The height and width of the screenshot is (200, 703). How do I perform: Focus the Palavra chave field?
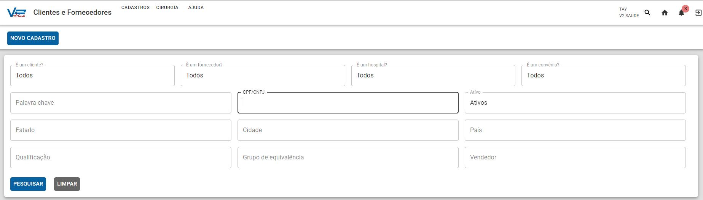coord(121,103)
